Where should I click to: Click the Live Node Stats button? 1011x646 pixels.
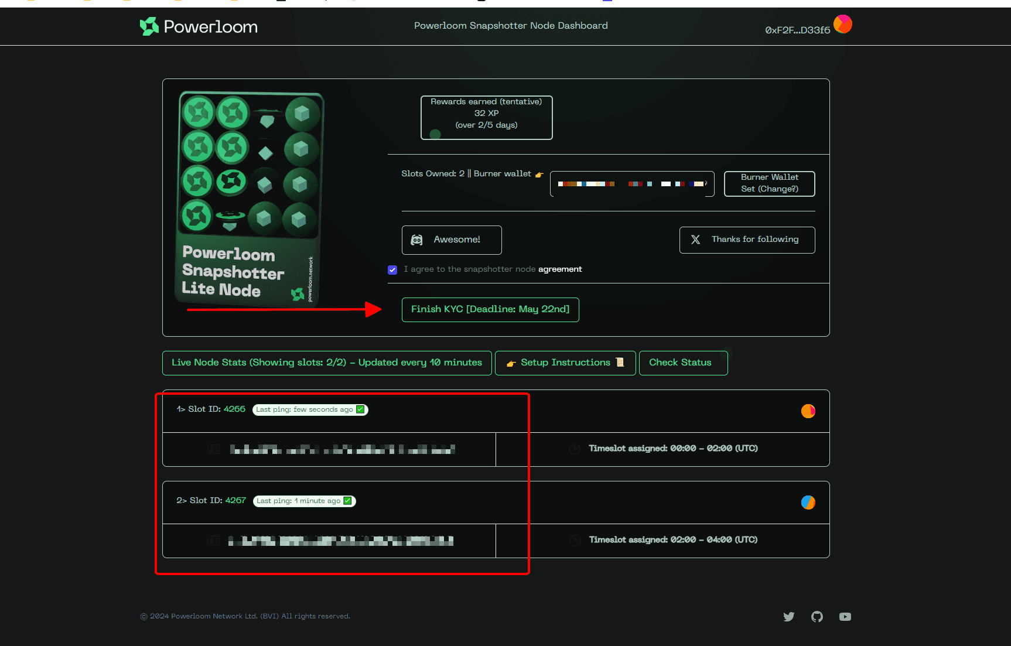[327, 363]
